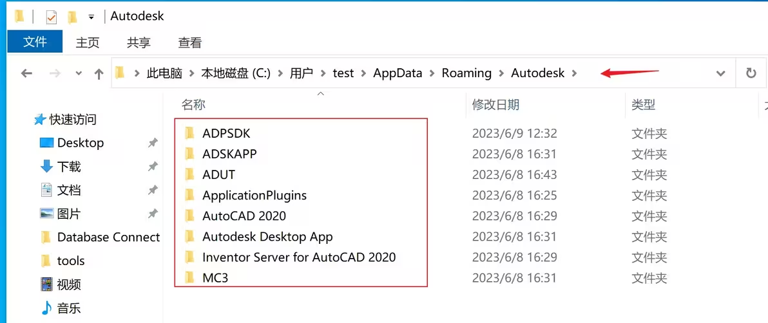Select the ApplicationPlugins folder

click(254, 195)
